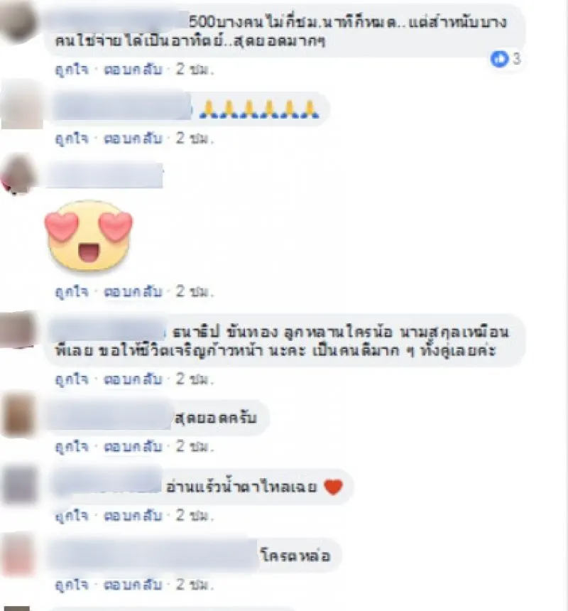
Task: Click the red heart emoji in comment
Action: 333,487
